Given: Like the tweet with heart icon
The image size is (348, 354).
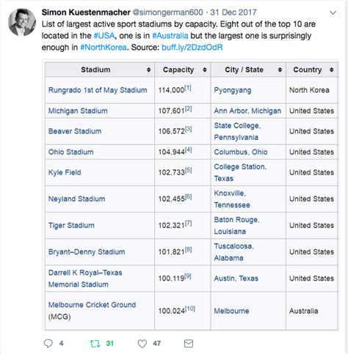Looking at the screenshot, I should pyautogui.click(x=142, y=344).
